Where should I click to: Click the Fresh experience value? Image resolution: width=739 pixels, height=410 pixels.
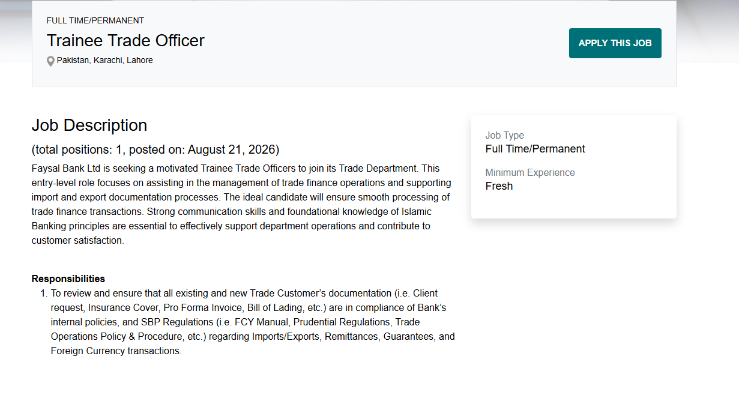(x=499, y=186)
